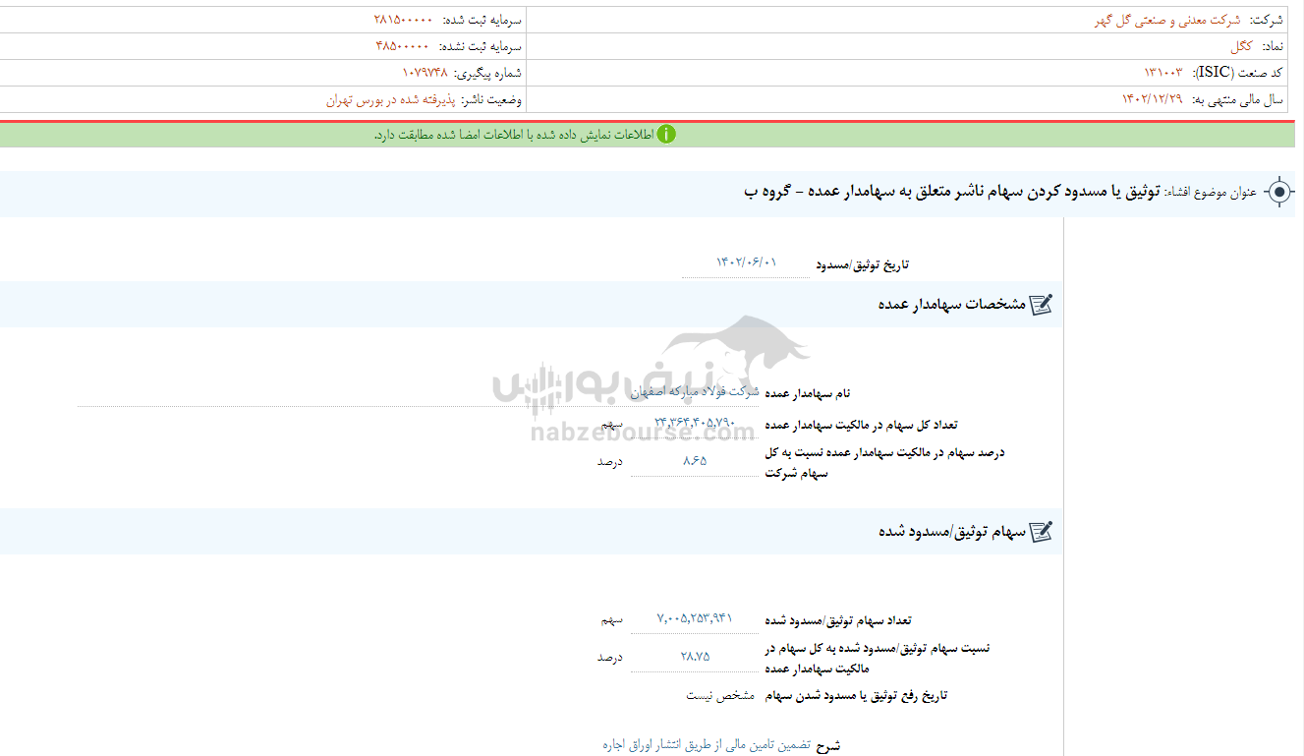Viewport: 1304px width, 756px height.
Task: Click tracking number ۱۰۷۹۷۴۸
Action: pos(425,73)
